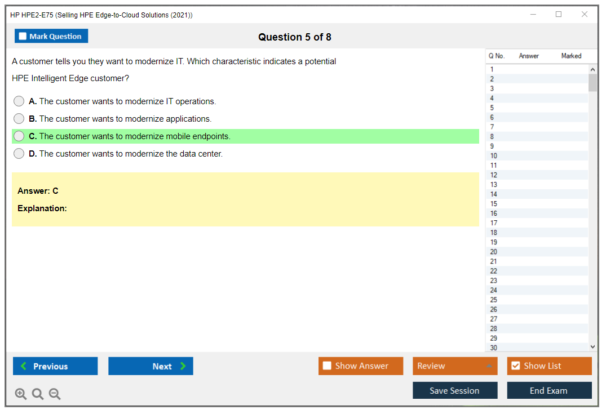Toggle the Show Answer checkbox
Image resolution: width=606 pixels, height=414 pixels.
coord(327,366)
